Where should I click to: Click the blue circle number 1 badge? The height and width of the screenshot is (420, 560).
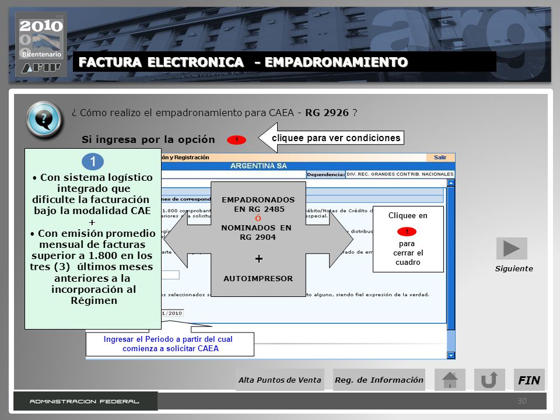93,162
